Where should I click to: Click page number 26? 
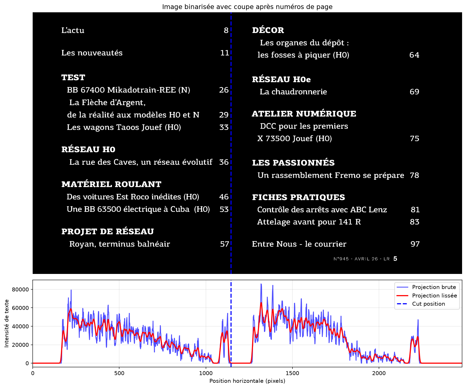tap(224, 90)
